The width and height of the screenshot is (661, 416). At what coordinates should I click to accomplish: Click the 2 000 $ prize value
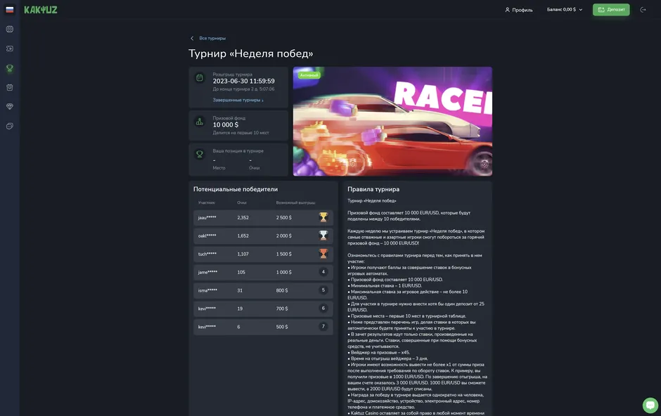tap(283, 236)
